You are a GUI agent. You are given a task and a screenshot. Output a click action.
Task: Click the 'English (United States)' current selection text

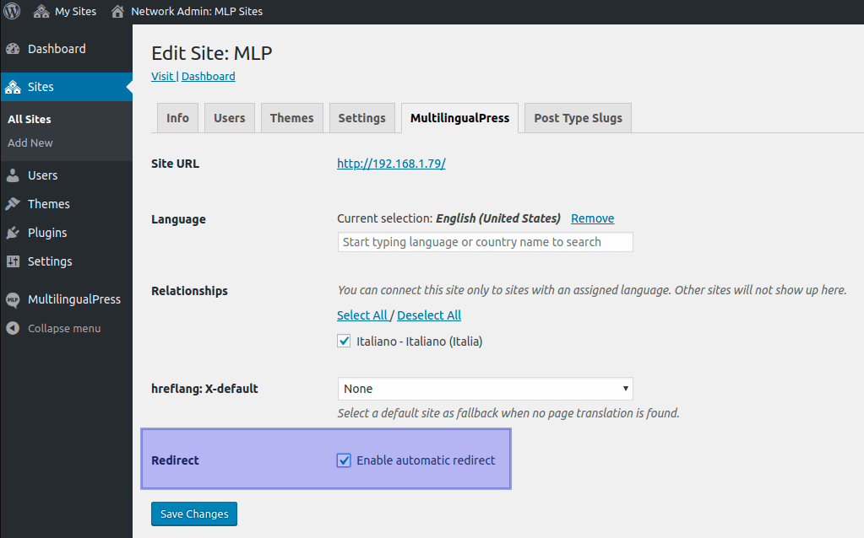pos(498,218)
